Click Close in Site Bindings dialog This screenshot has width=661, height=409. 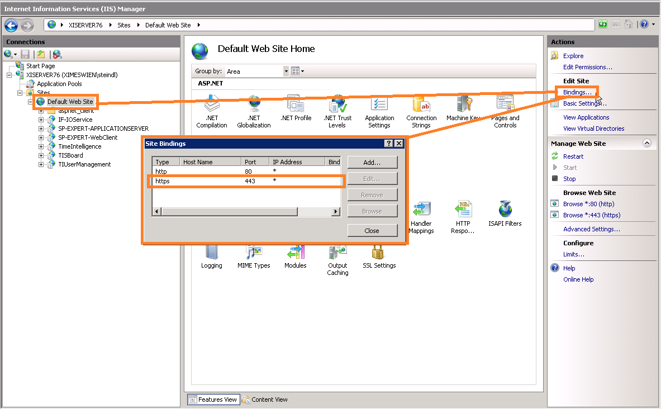[x=372, y=231]
